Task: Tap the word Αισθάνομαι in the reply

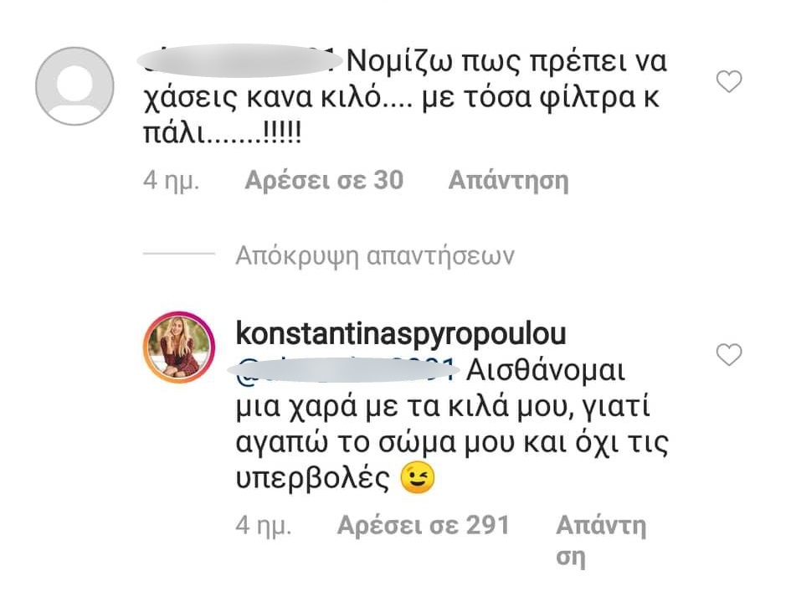Action: point(546,372)
